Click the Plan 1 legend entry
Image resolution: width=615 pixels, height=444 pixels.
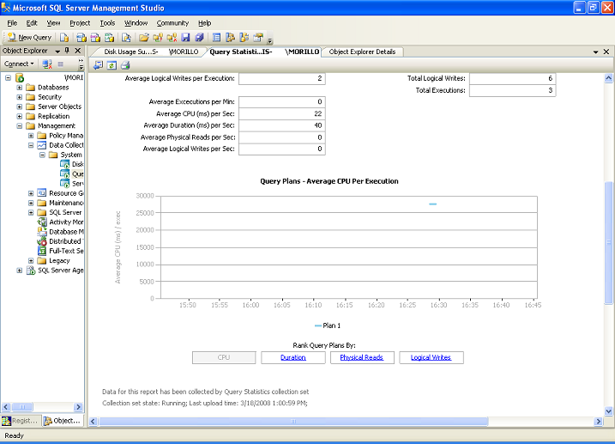328,325
